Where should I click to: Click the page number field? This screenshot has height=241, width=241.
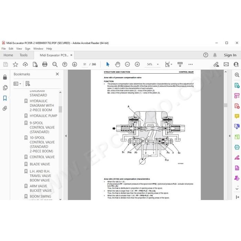tap(85, 64)
